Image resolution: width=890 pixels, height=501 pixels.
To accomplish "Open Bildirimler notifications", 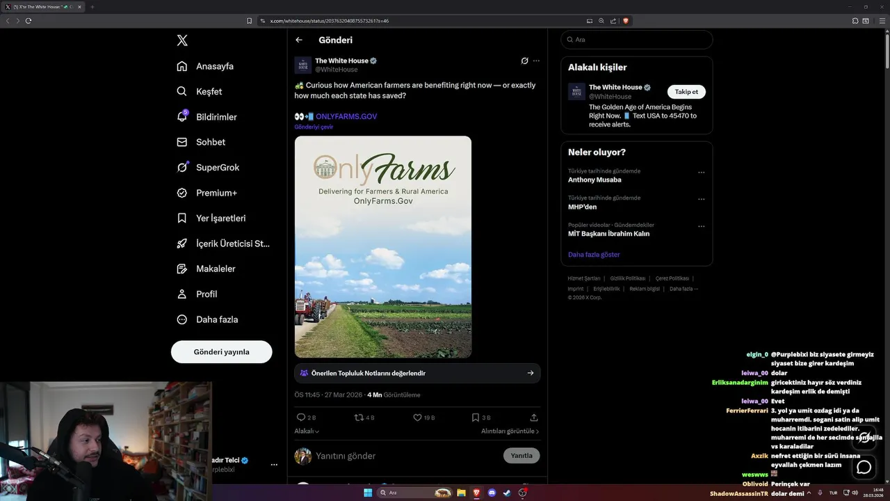I will [x=207, y=117].
